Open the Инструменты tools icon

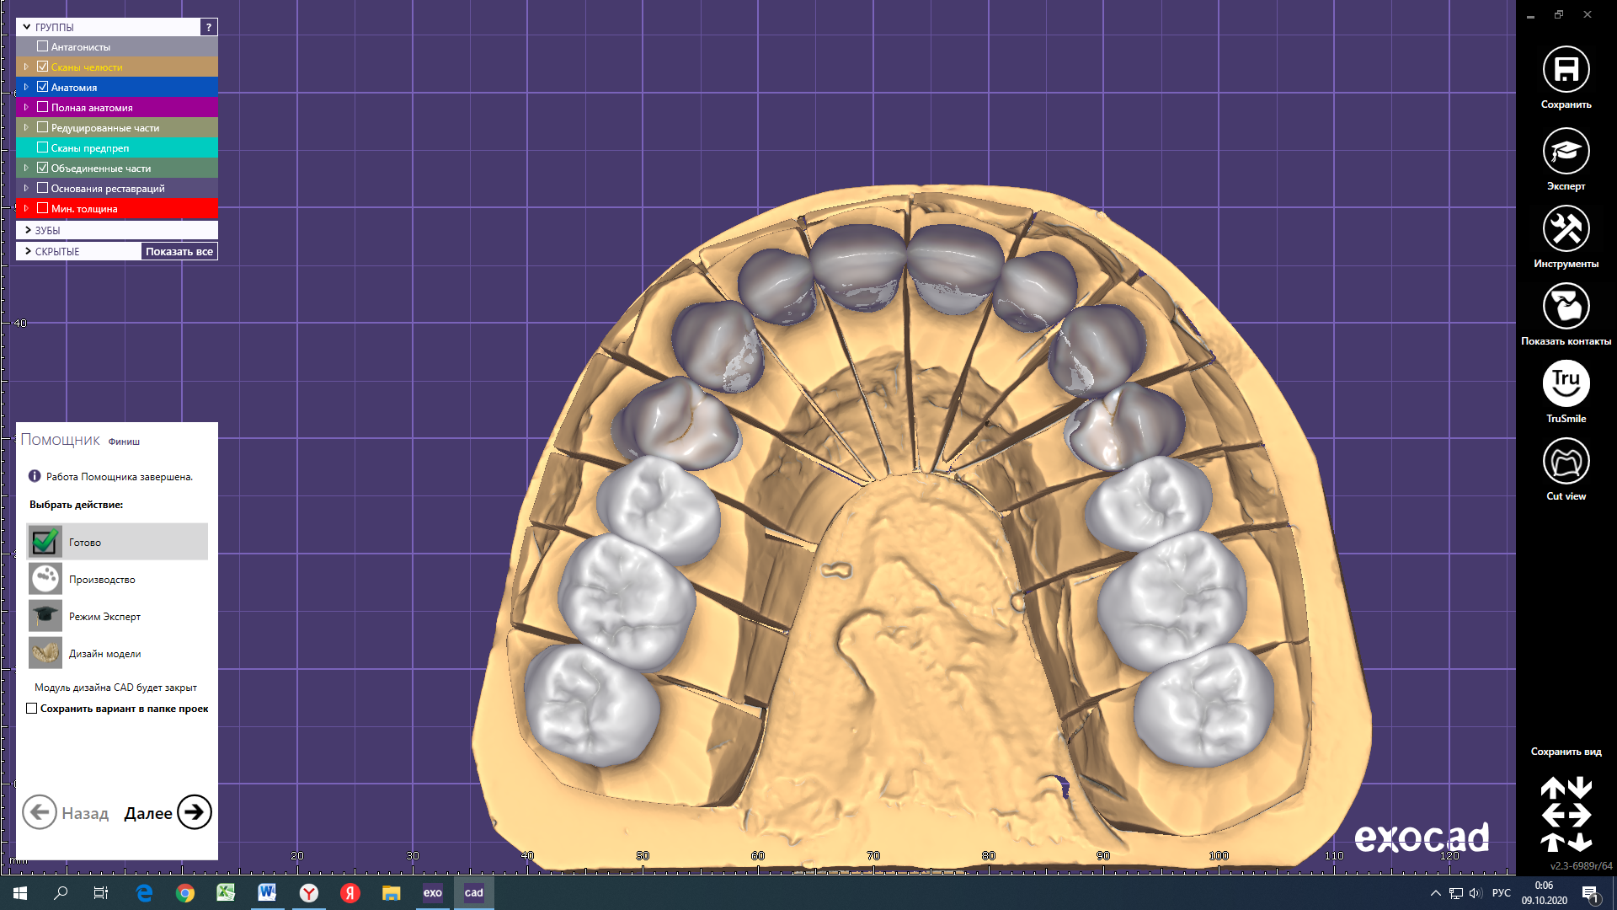1566,229
